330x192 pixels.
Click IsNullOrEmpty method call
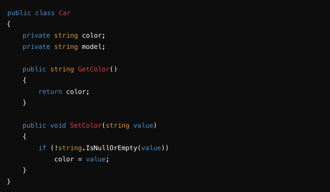tap(111, 148)
